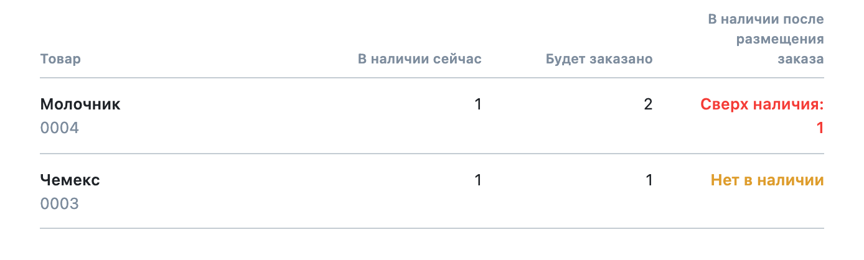
Task: Click the divider line below the header row
Action: pyautogui.click(x=432, y=78)
